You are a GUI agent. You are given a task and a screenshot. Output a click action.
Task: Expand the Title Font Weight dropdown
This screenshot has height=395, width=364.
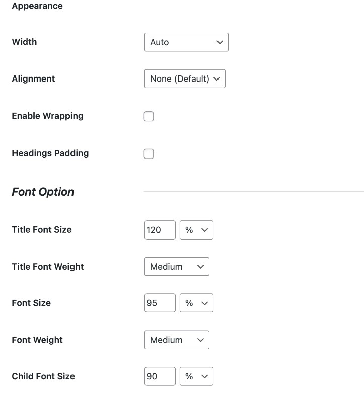176,267
